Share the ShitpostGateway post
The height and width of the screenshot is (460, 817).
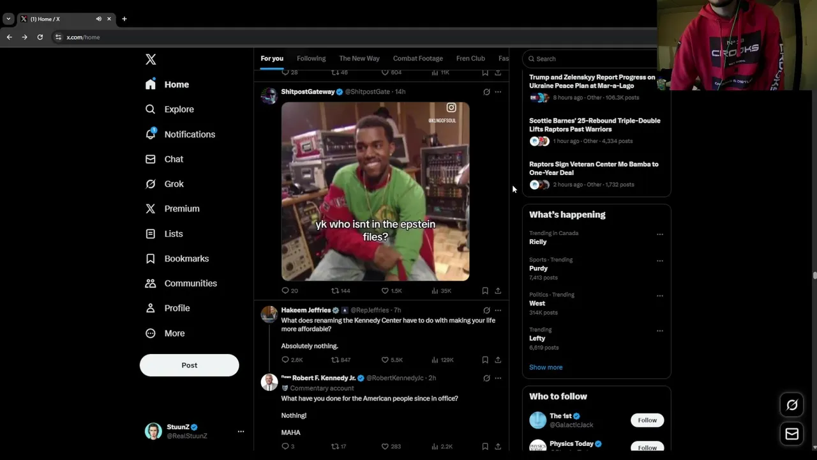pyautogui.click(x=498, y=291)
